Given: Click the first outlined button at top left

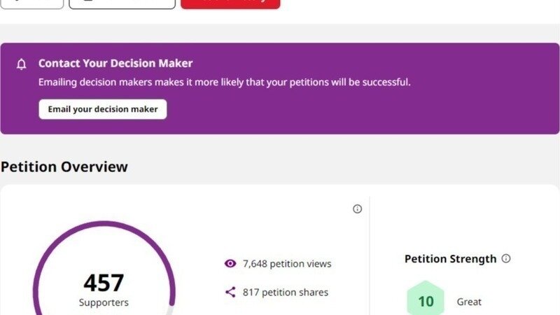Looking at the screenshot, I should tap(31, 3).
